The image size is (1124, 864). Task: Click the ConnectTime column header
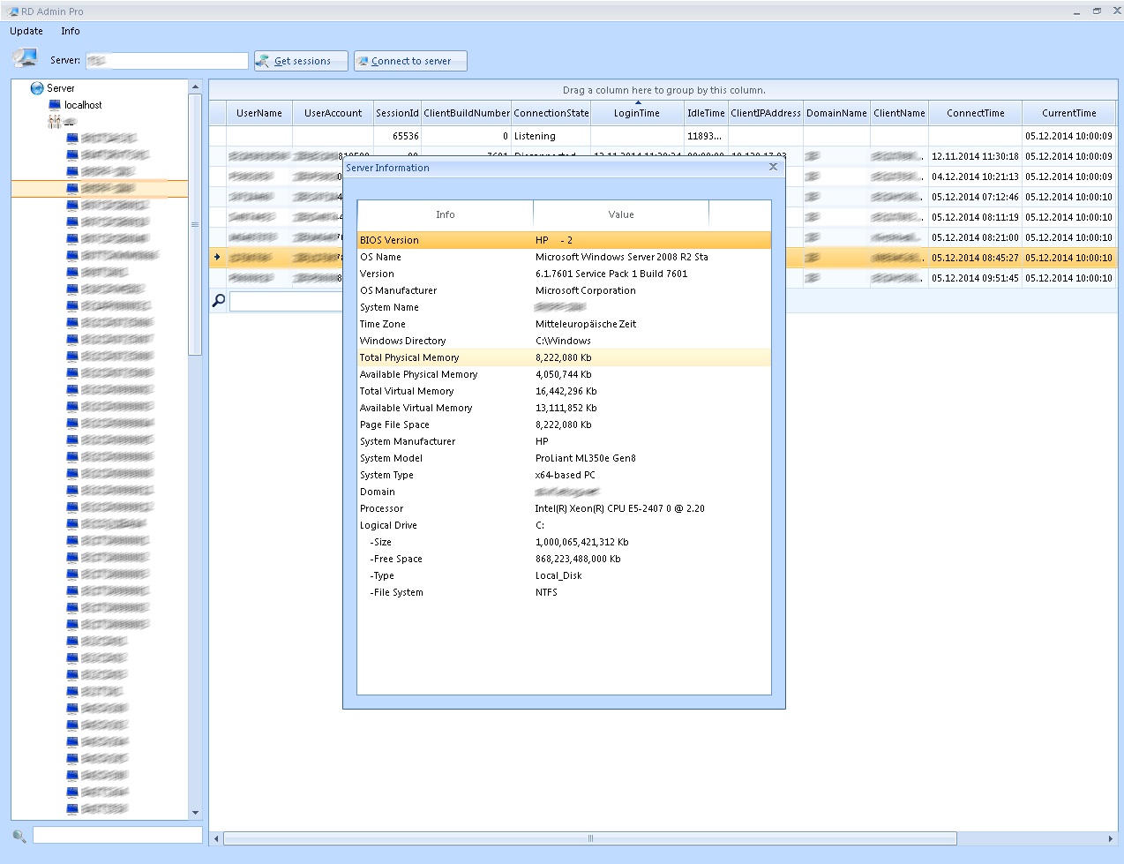[975, 113]
